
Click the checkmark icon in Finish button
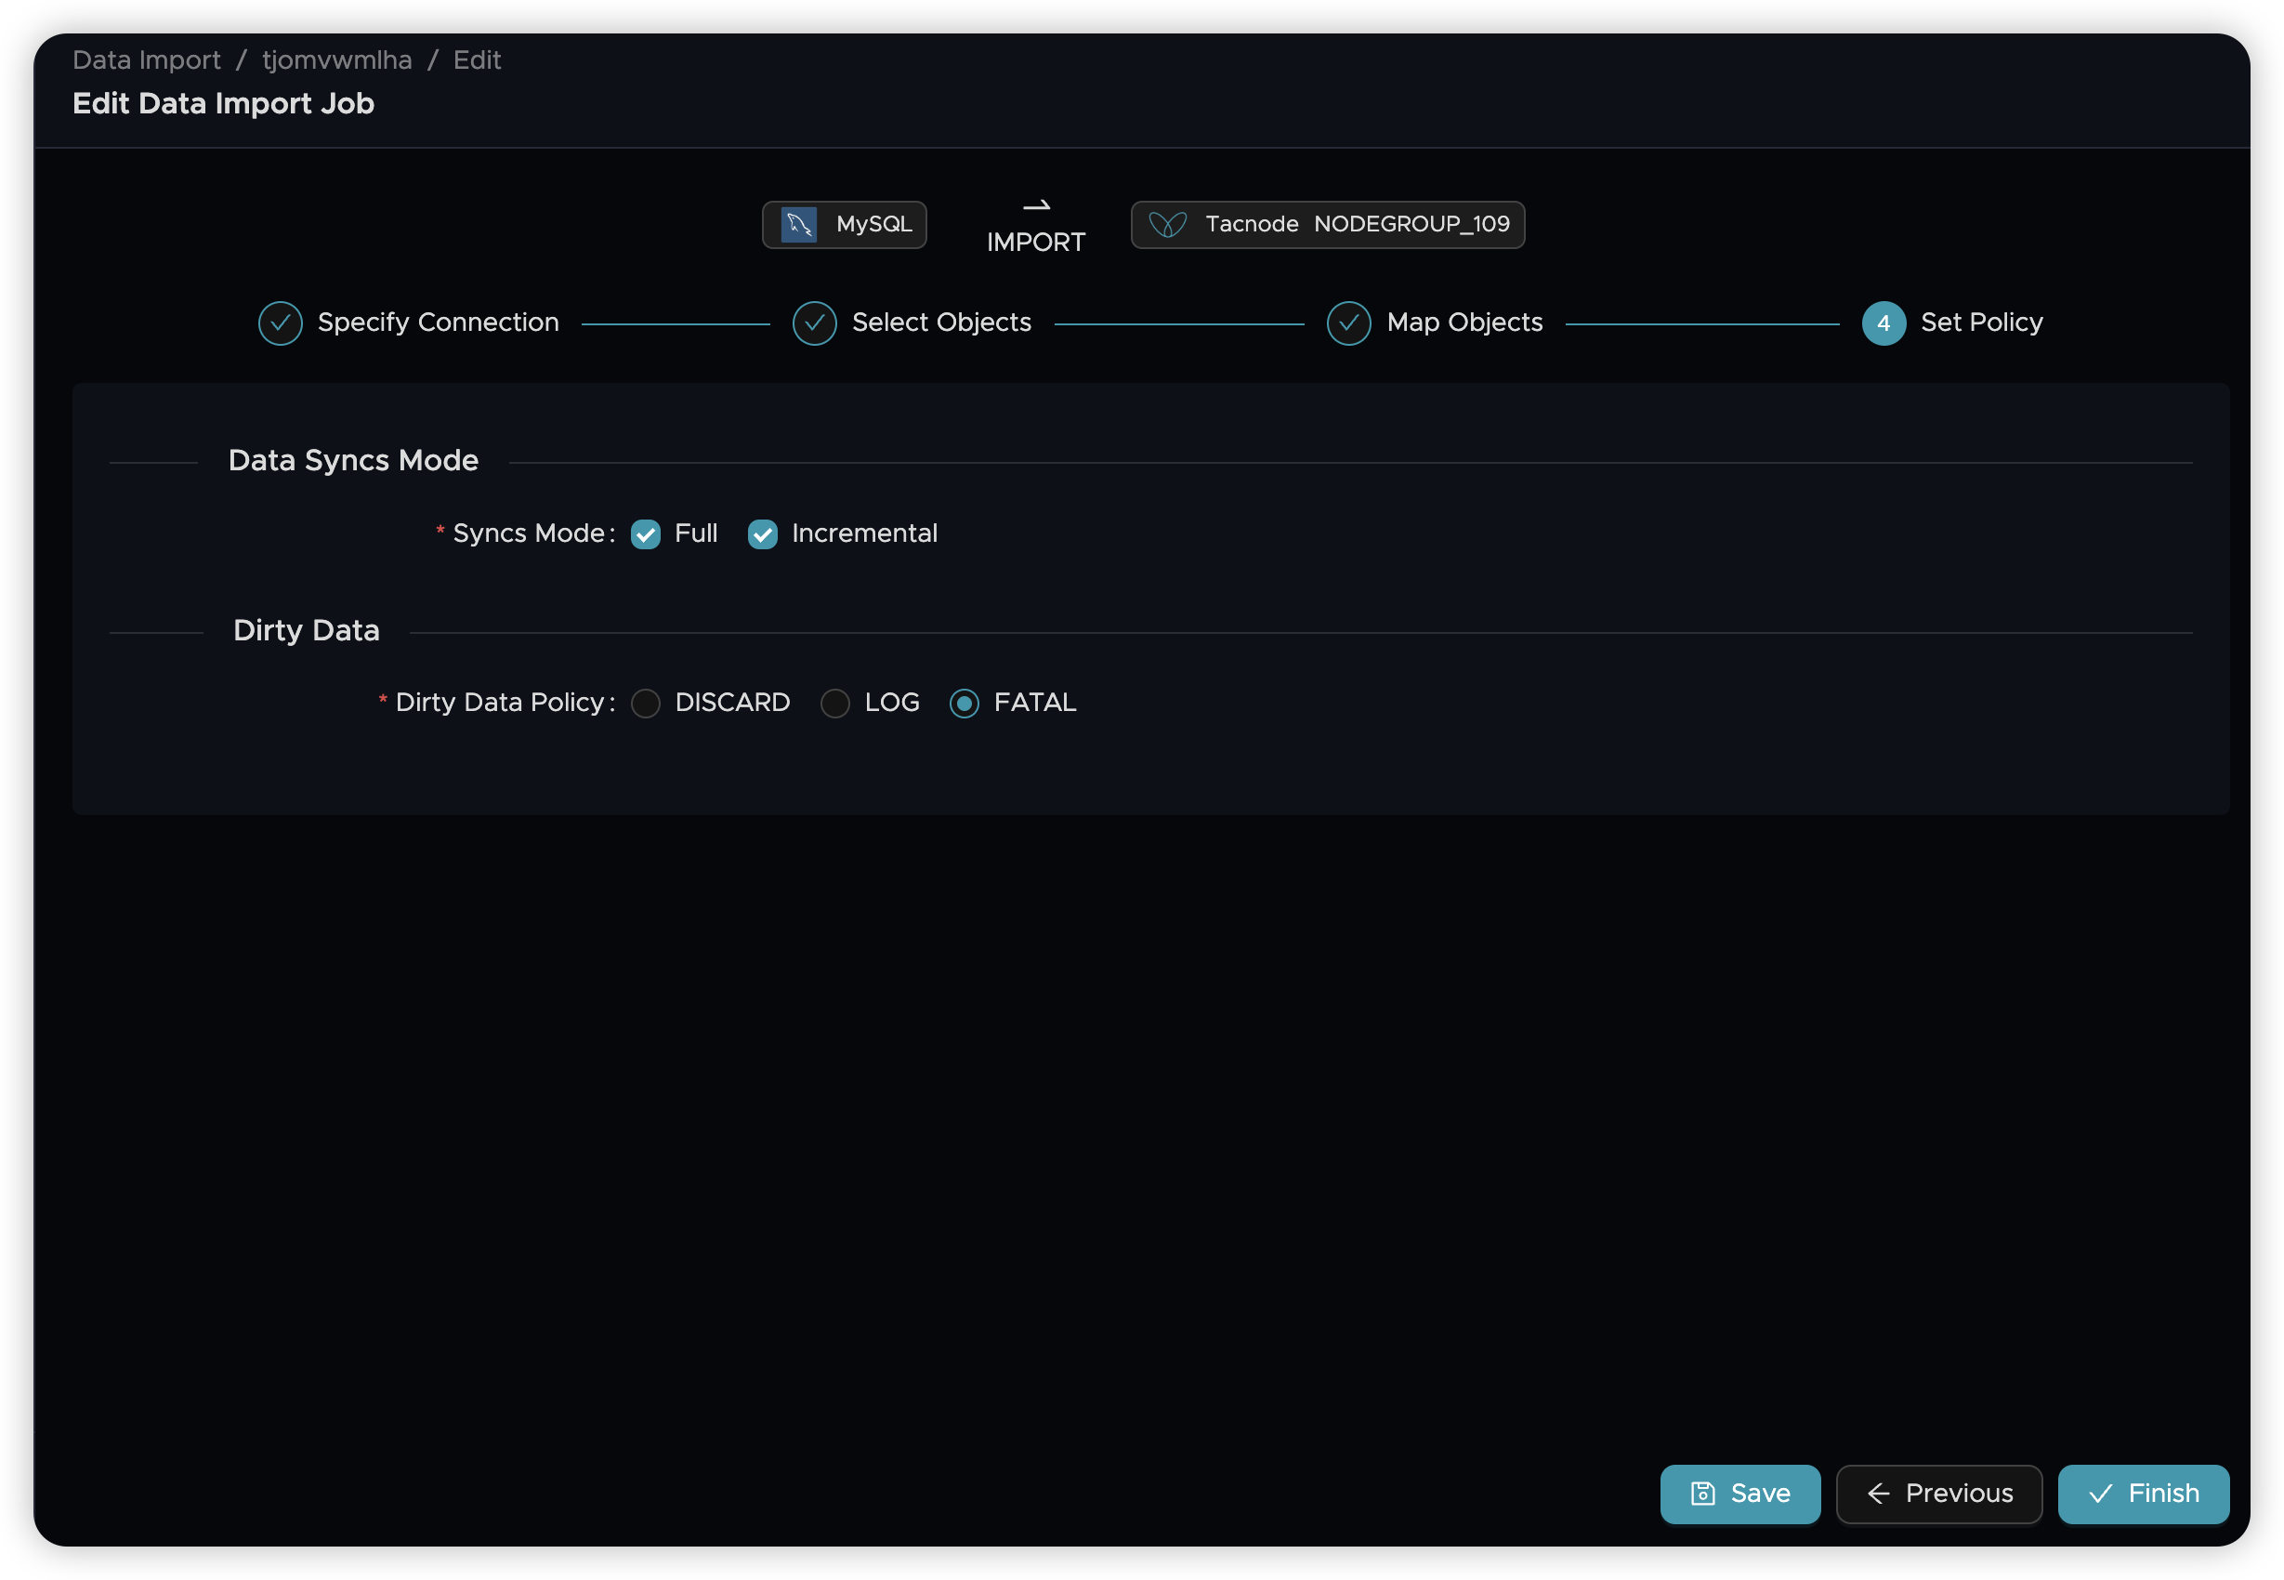pos(2100,1493)
